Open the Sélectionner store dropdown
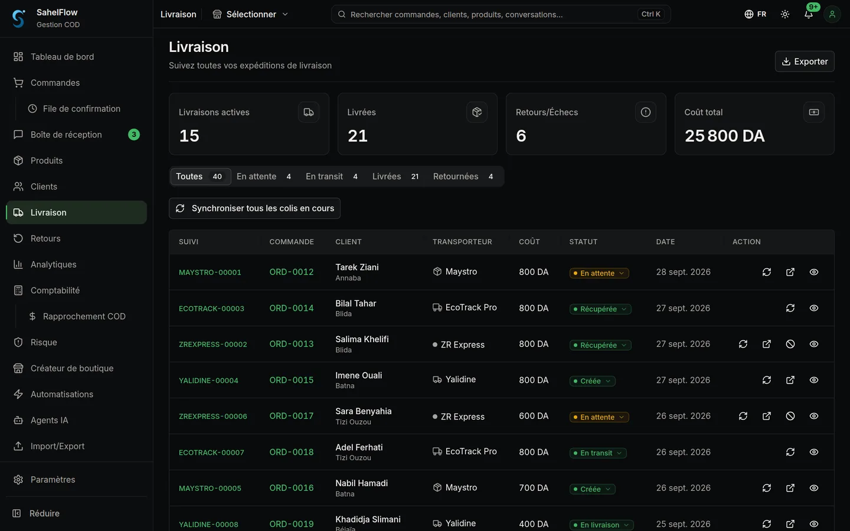This screenshot has width=850, height=531. (x=250, y=14)
